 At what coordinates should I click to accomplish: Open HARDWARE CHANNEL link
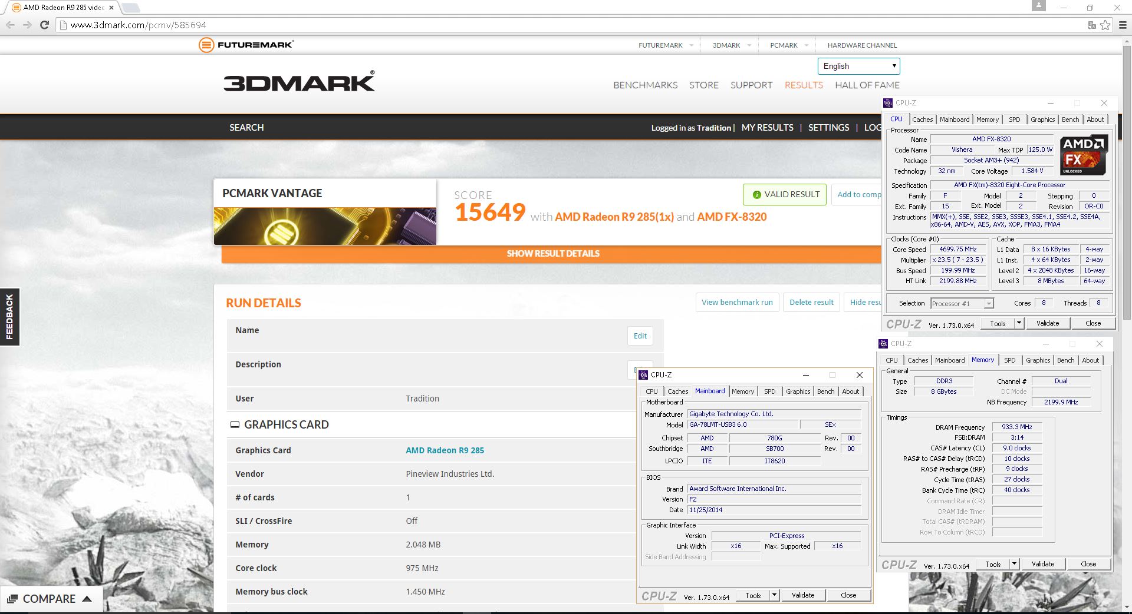(862, 45)
